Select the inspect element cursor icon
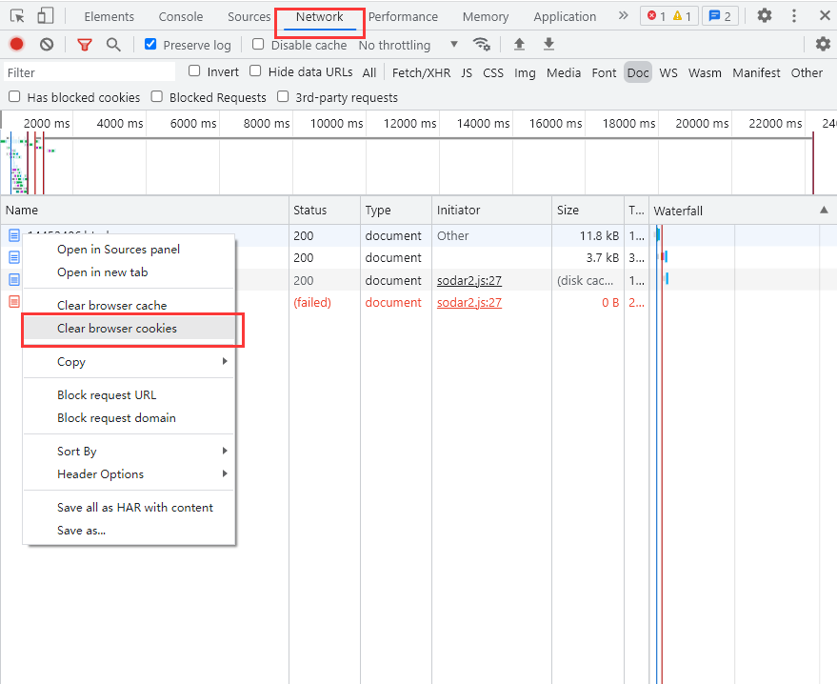This screenshot has width=837, height=684. coord(17,16)
